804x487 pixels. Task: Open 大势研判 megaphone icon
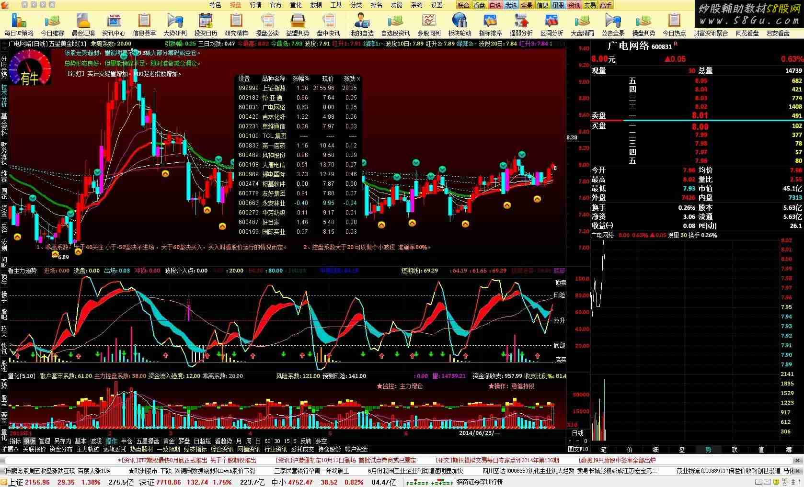click(x=175, y=24)
